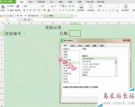Screen dimensions: 135x107
Task: Click the Cut (剪切) scissors icon
Action: [8, 6]
